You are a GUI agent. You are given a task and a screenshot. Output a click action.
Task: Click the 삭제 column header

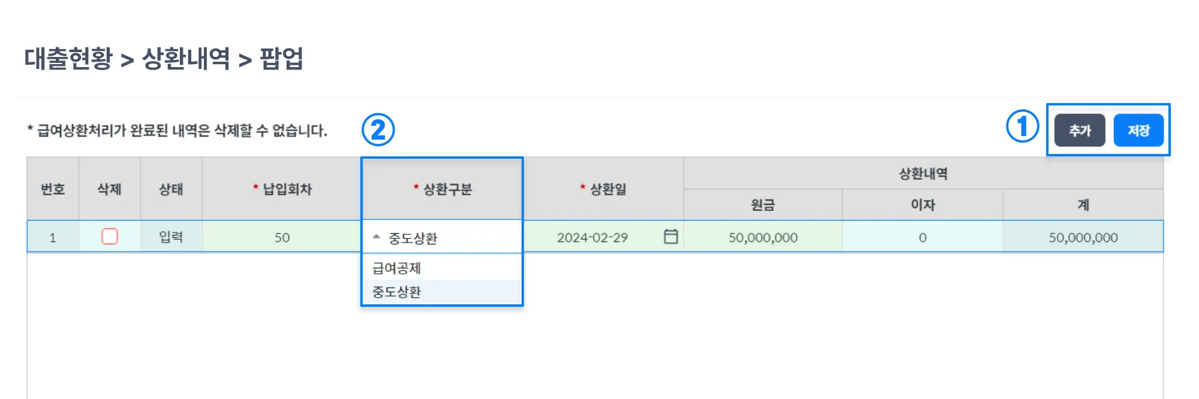pyautogui.click(x=110, y=189)
